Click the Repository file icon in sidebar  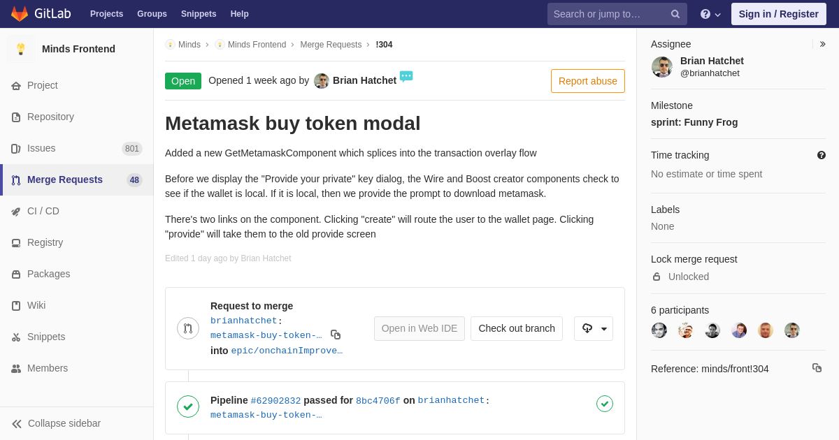tap(16, 117)
